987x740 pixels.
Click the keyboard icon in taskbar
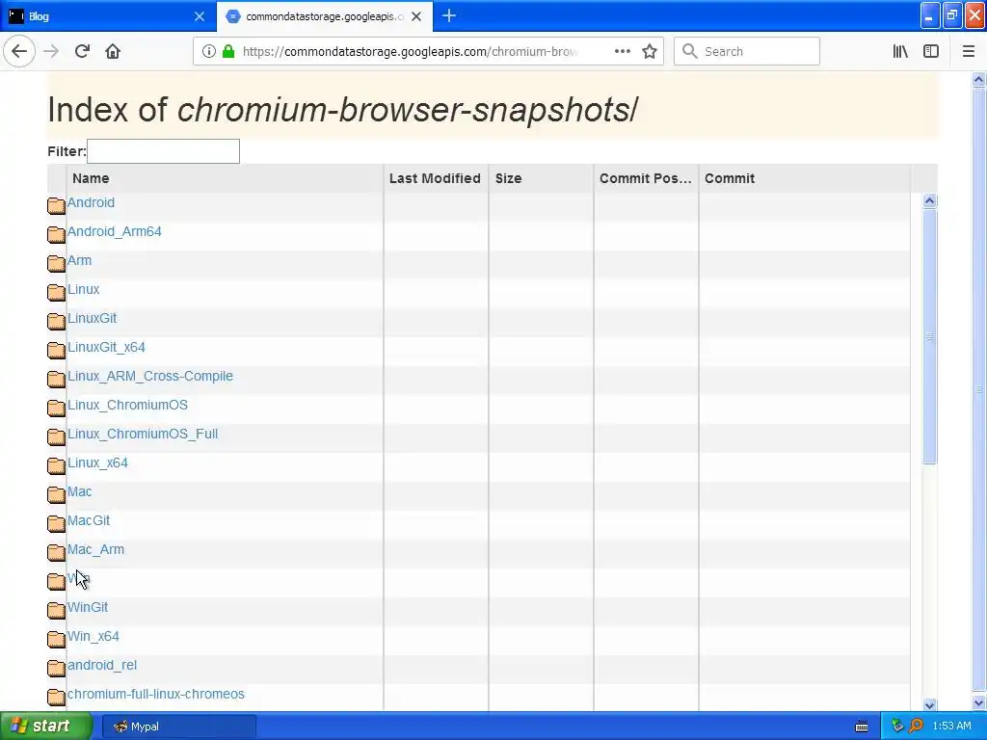[862, 727]
